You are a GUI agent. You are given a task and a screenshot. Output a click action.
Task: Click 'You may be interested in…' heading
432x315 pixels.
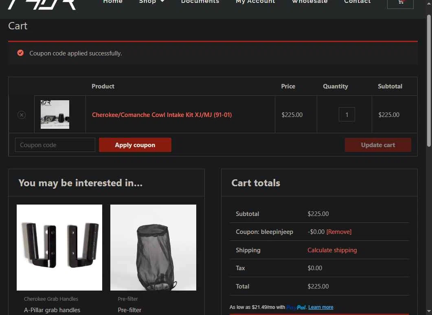81,183
